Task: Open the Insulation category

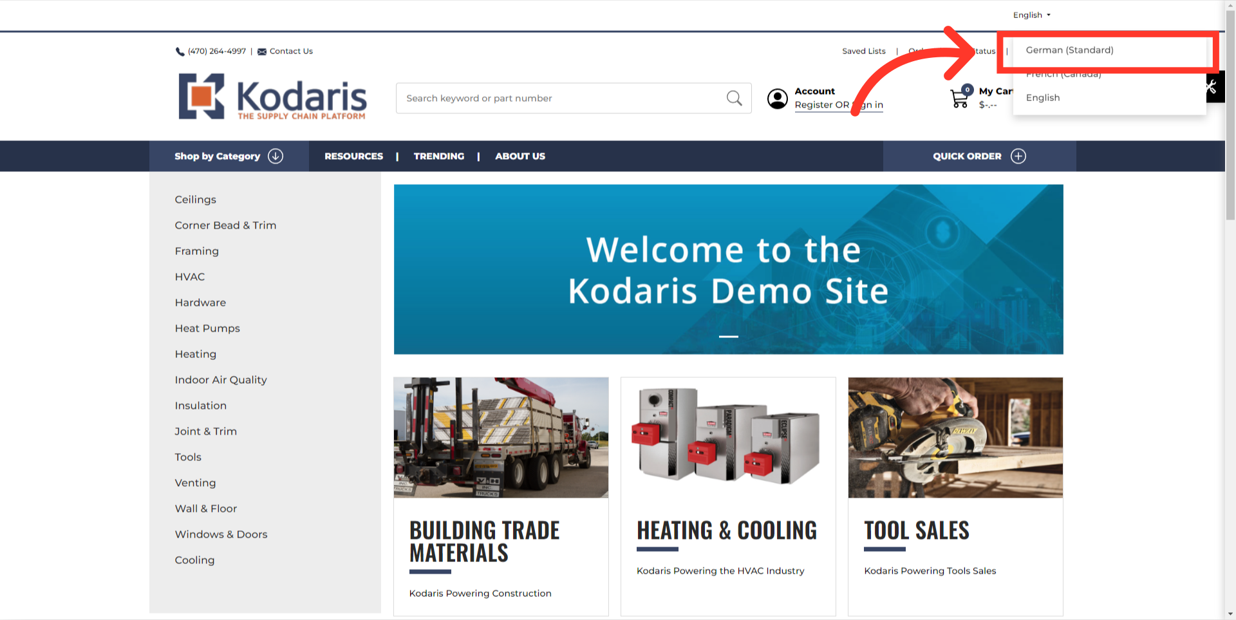Action: click(x=201, y=406)
